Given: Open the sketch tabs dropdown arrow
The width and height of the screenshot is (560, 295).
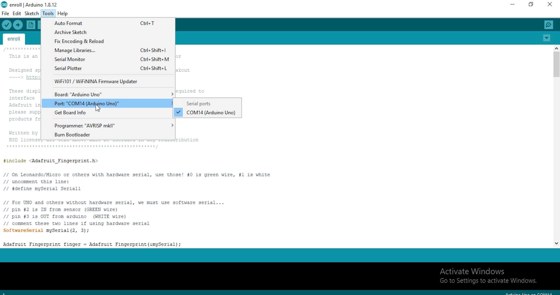Looking at the screenshot, I should [547, 38].
